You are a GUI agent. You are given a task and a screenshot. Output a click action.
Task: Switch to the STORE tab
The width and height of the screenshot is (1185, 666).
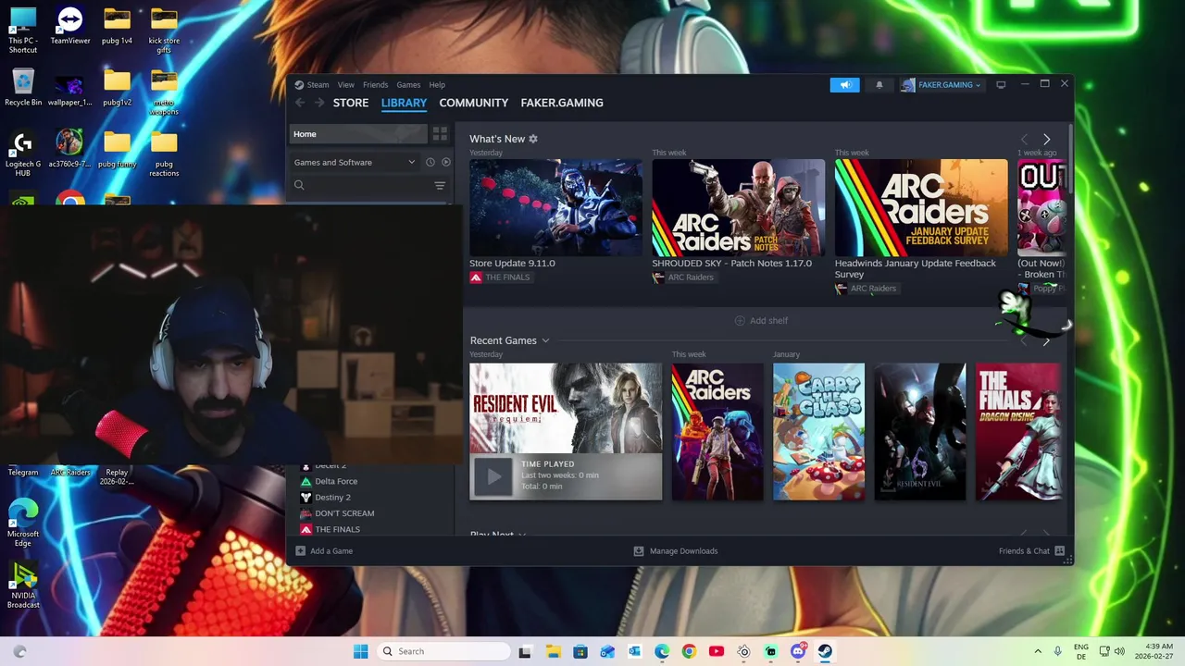click(x=351, y=103)
